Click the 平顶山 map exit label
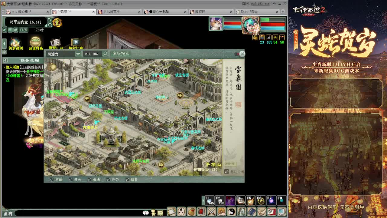The image size is (387, 218). (213, 164)
